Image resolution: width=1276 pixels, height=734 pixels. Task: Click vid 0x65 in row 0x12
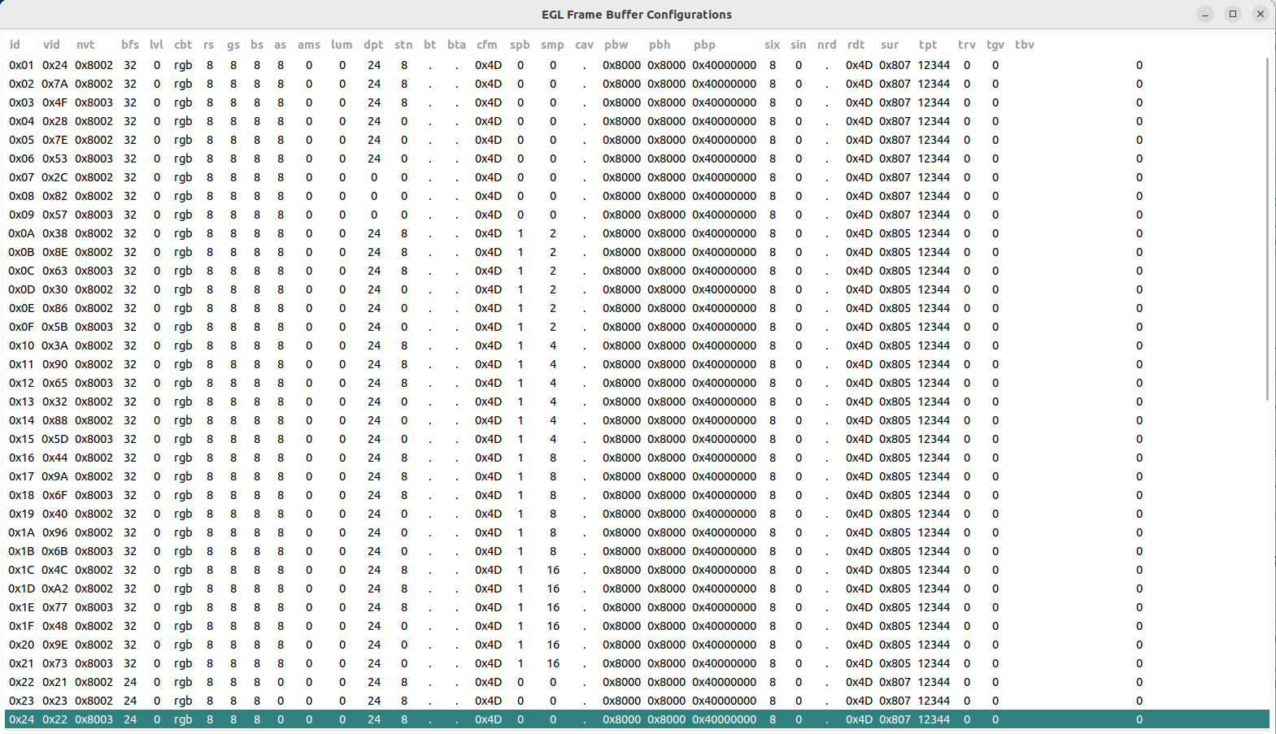point(55,383)
